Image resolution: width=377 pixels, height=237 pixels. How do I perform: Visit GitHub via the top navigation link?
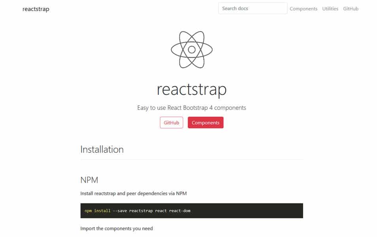click(x=351, y=8)
